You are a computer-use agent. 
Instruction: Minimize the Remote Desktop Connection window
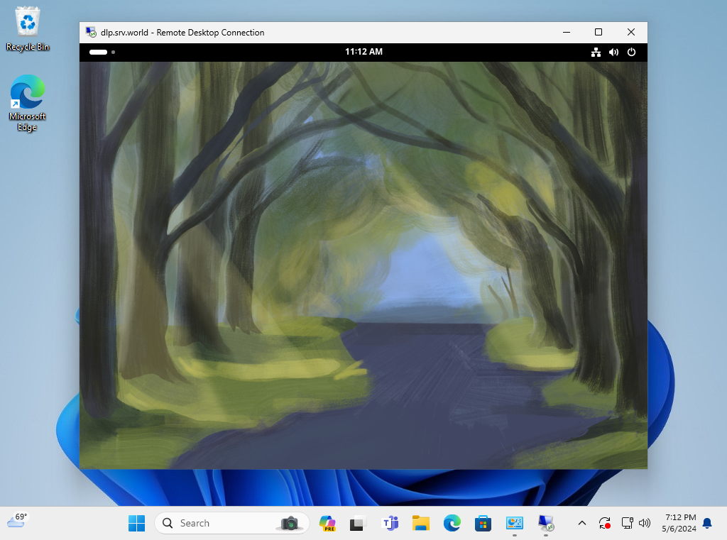[x=566, y=32]
